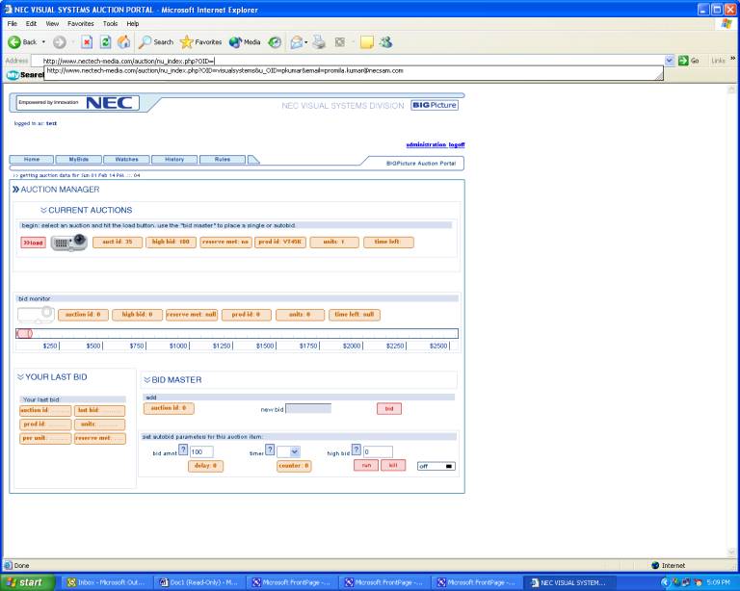The width and height of the screenshot is (740, 591).
Task: Switch to the History tab
Action: [x=174, y=159]
